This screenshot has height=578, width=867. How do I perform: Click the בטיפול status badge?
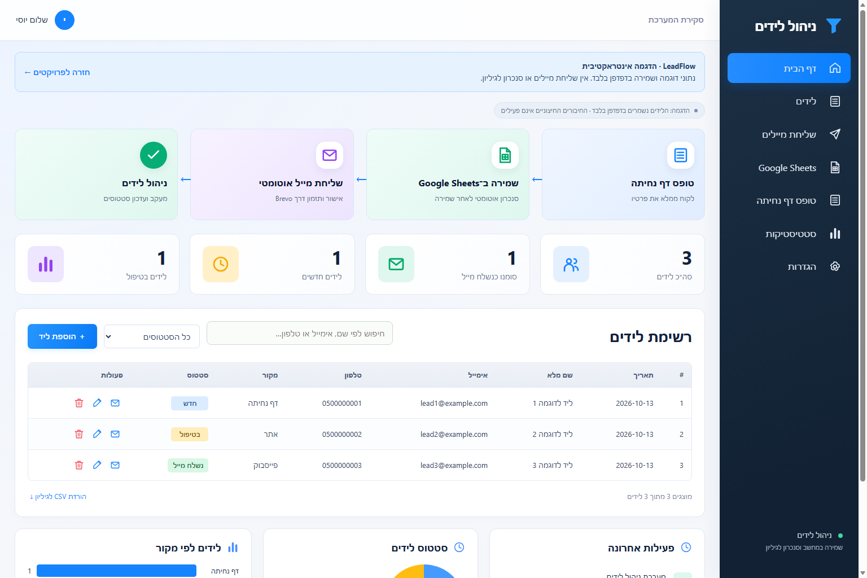click(x=190, y=434)
